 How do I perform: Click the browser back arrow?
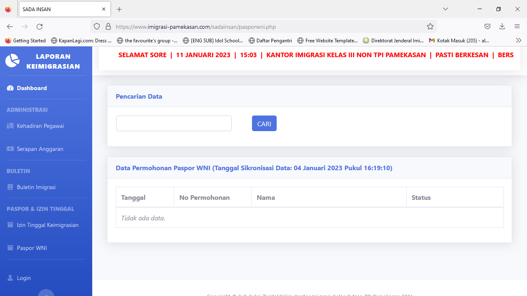tap(10, 27)
